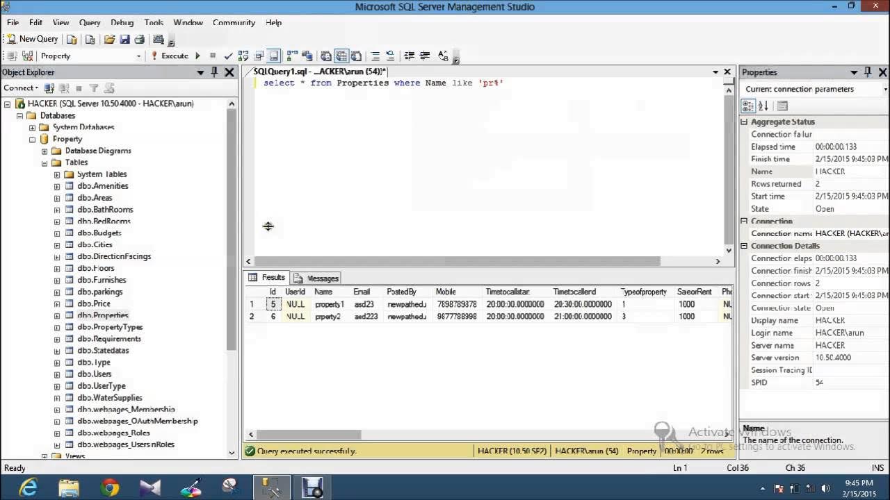This screenshot has width=890, height=500.
Task: Display the Estimated Execution Plan icon
Action: click(x=243, y=56)
